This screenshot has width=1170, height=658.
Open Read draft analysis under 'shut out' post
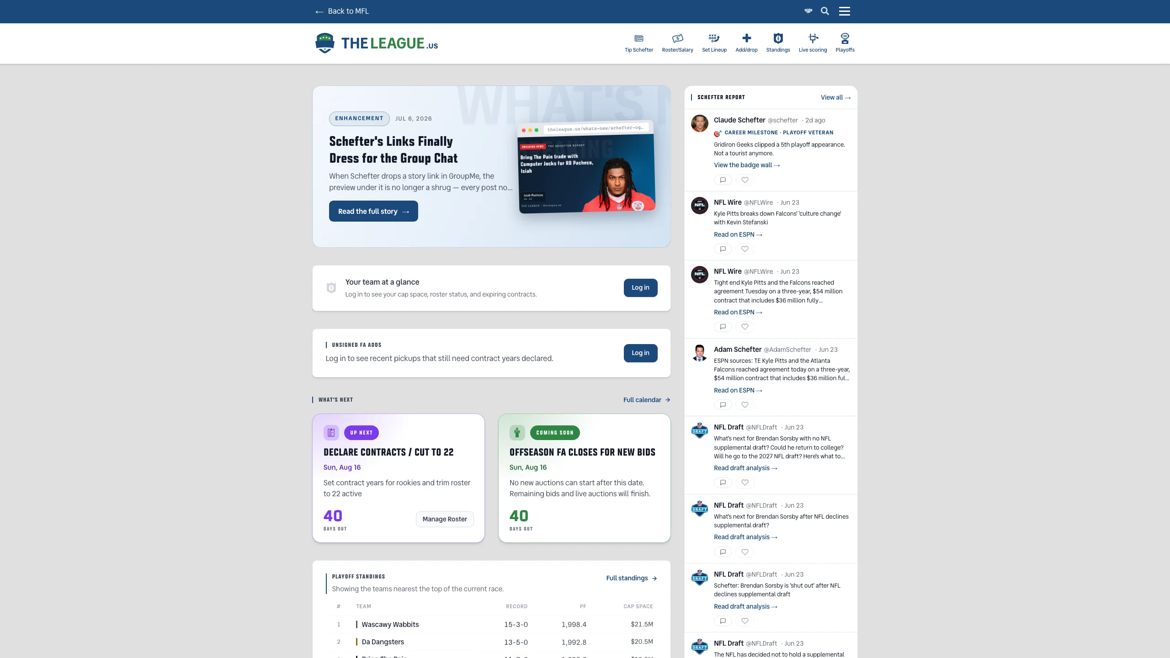click(x=746, y=606)
